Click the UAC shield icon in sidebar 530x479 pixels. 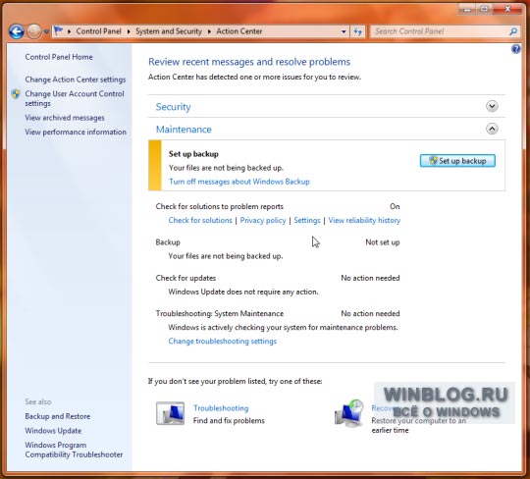tap(16, 94)
